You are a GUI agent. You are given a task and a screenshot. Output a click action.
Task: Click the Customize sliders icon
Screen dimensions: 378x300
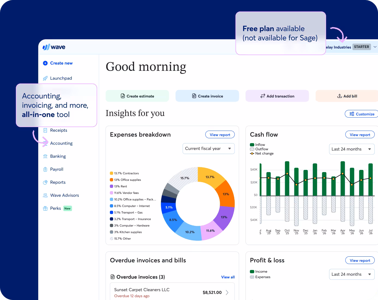pyautogui.click(x=352, y=114)
